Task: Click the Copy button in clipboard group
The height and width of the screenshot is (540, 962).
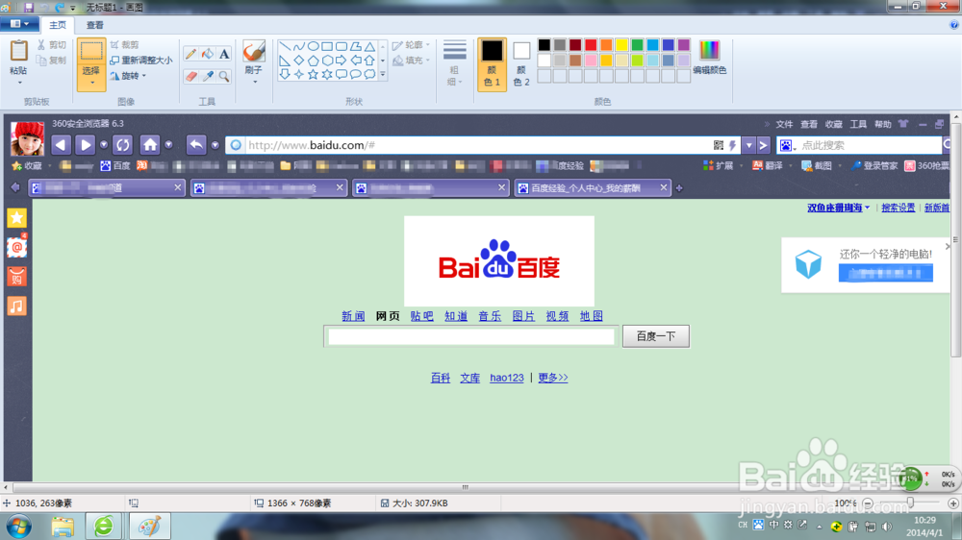Action: point(52,61)
